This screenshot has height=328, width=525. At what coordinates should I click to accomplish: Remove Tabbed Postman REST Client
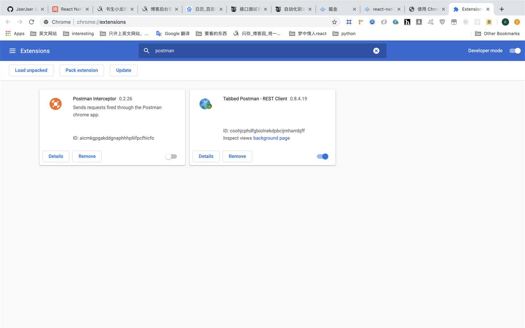coord(237,156)
